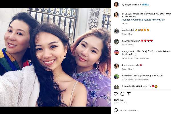This screenshot has width=171, height=114.
Task: Open the emoji picker in comment box
Action: [116, 110]
